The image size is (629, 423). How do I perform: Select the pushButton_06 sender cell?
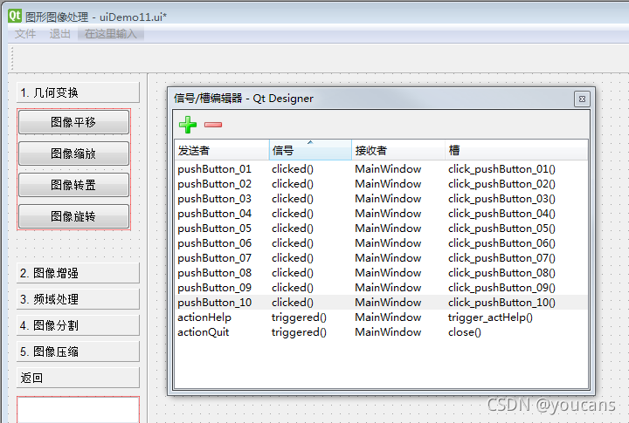[x=215, y=243]
